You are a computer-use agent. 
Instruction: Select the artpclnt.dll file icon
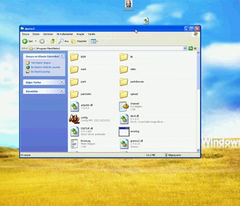click(75, 106)
